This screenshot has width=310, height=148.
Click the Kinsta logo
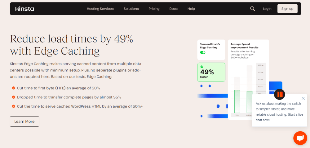[24, 9]
